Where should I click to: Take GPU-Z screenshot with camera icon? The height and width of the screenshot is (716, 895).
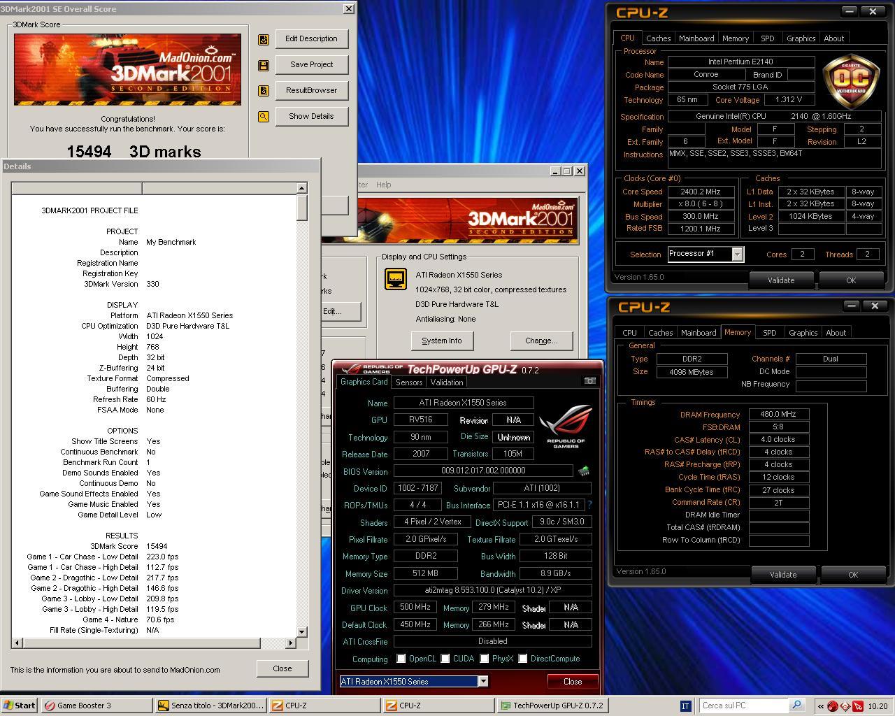pos(589,381)
